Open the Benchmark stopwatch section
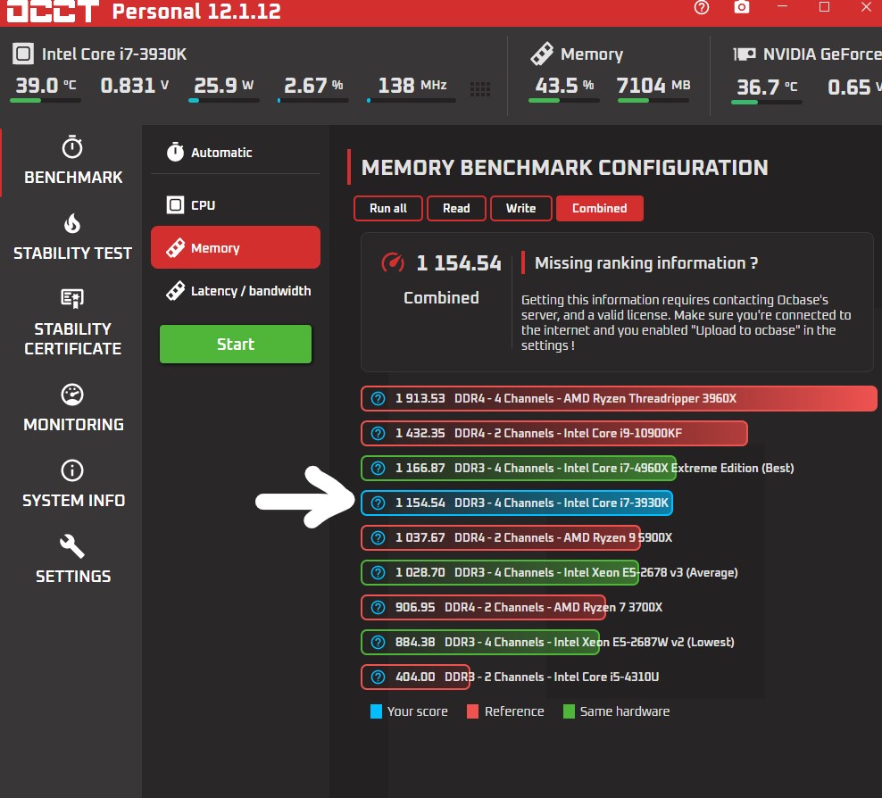882x798 pixels. coord(72,161)
